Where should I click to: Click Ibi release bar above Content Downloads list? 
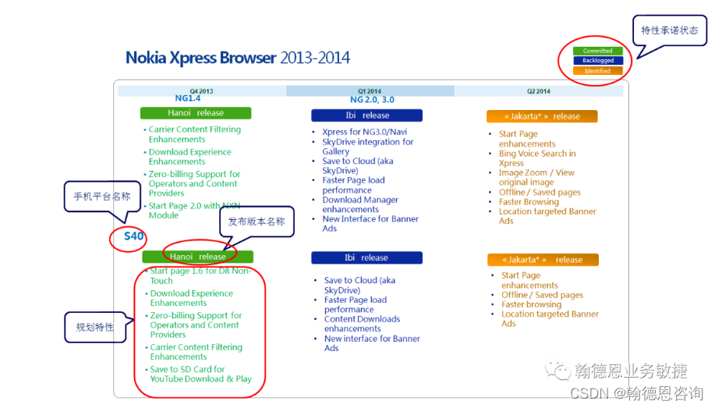tap(366, 258)
